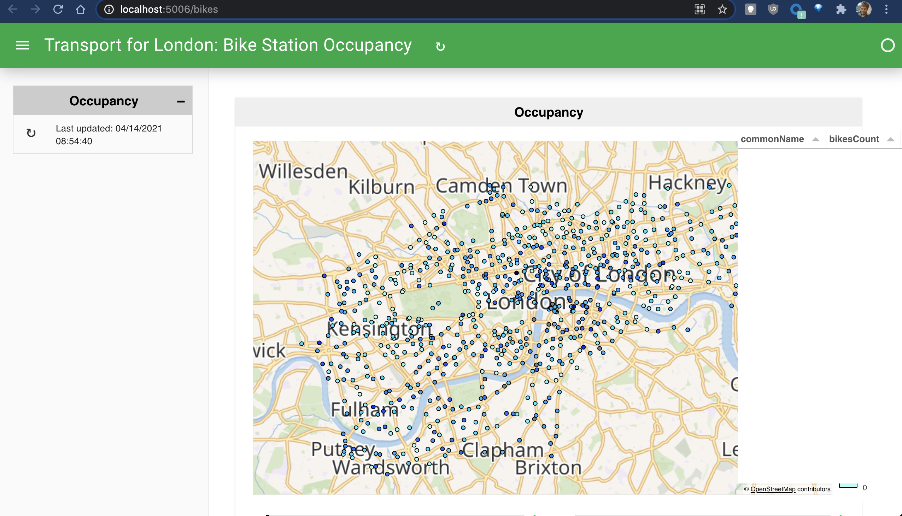Click the busy indicator circle in header
Image resolution: width=902 pixels, height=516 pixels.
tap(887, 45)
